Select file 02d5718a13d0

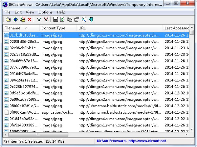(x=24, y=55)
